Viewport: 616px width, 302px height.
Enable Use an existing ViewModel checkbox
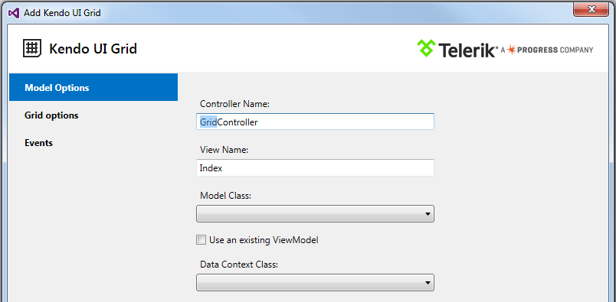pyautogui.click(x=202, y=239)
